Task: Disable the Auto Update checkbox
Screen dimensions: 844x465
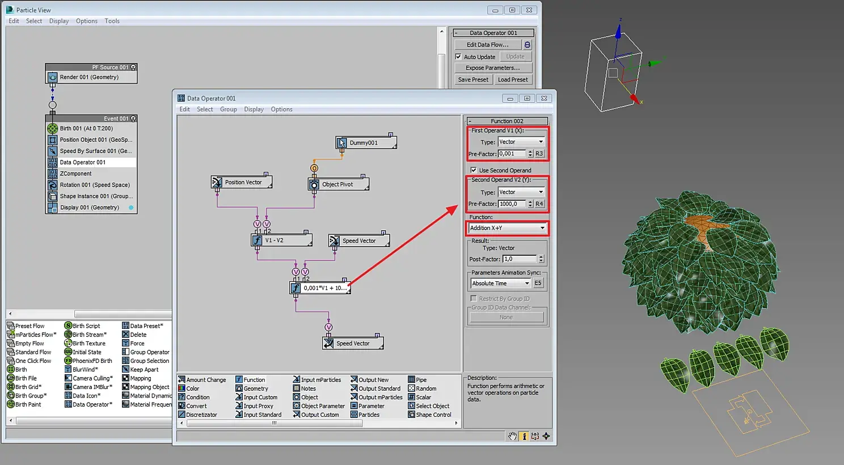Action: (x=458, y=57)
